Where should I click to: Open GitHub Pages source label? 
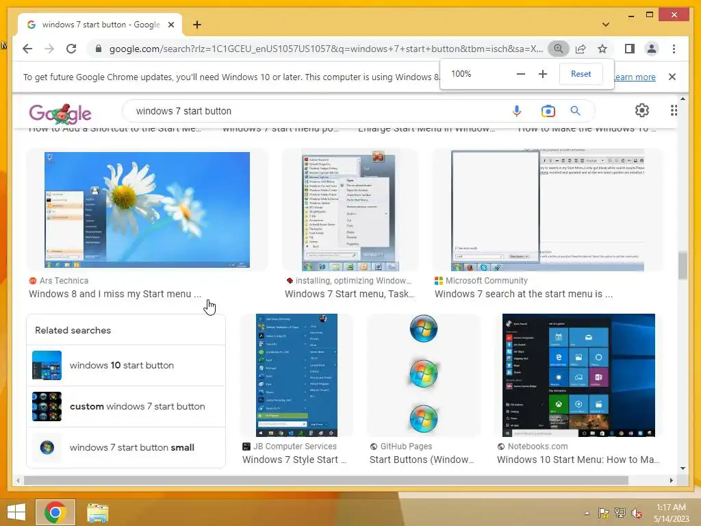[401, 447]
